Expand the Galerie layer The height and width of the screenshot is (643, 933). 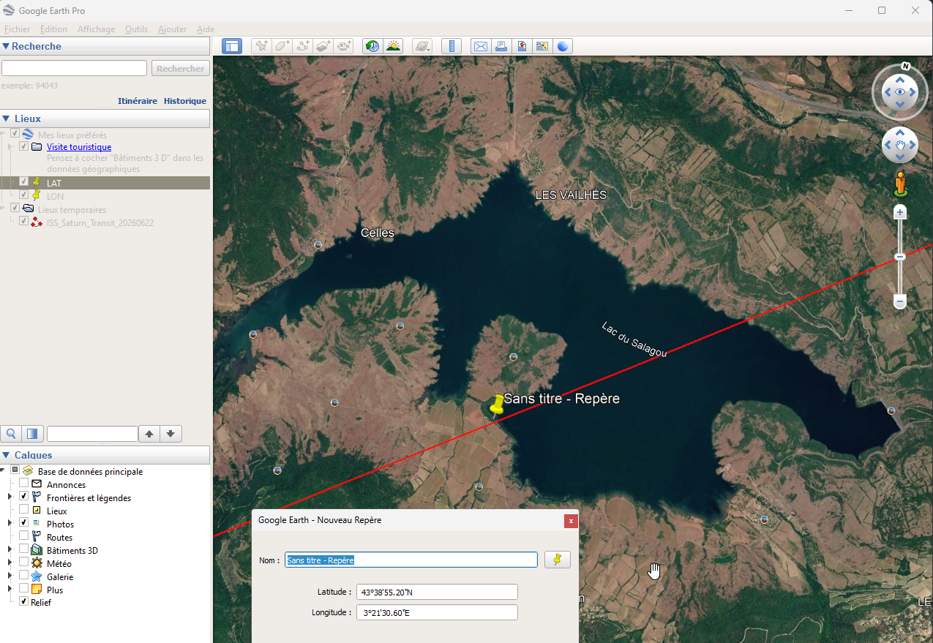point(10,576)
